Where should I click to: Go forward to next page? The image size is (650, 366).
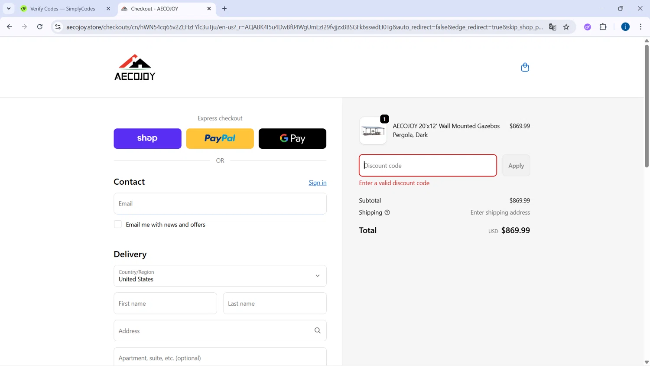24,27
